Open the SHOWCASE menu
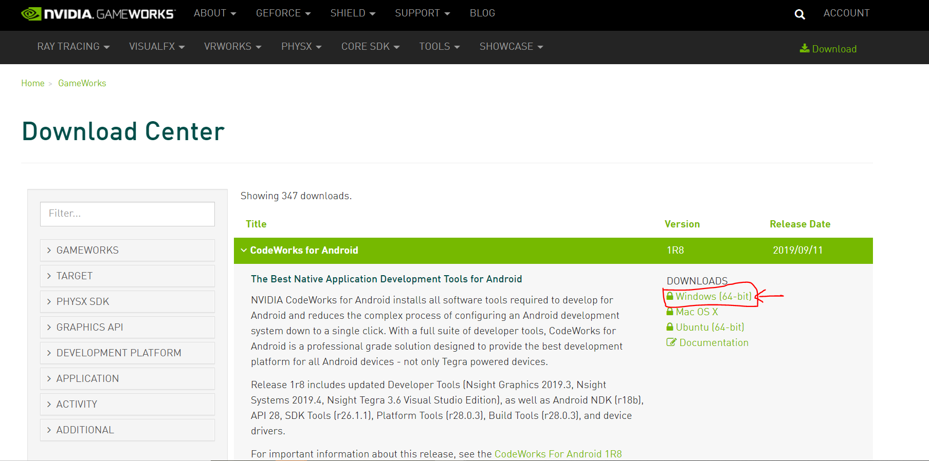929x461 pixels. [x=512, y=47]
